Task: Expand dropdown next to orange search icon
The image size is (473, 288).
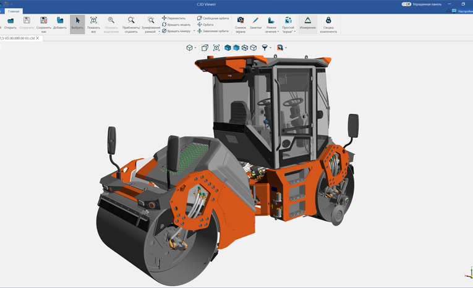Action: pos(286,48)
